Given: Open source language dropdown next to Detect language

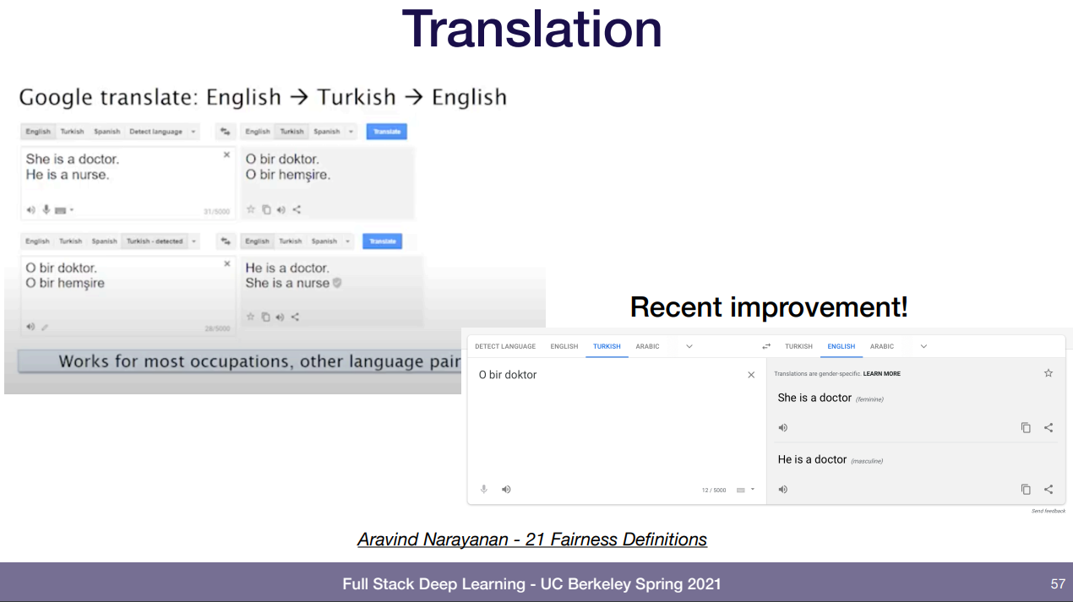Looking at the screenshot, I should (x=193, y=132).
